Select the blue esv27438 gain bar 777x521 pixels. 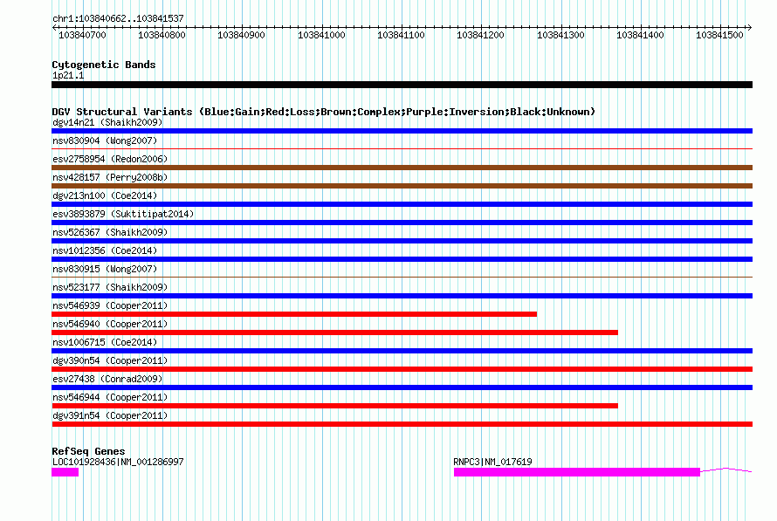(402, 387)
